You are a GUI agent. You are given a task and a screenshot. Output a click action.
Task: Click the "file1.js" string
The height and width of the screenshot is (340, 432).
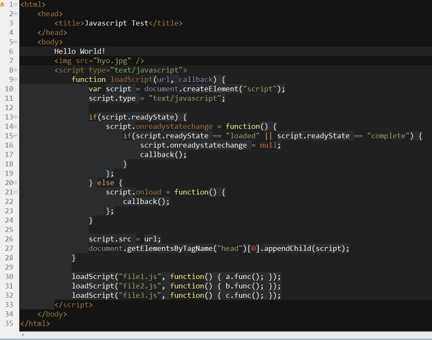click(140, 276)
